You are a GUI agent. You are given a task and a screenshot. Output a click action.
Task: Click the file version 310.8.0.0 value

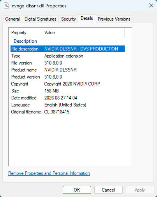(53, 63)
